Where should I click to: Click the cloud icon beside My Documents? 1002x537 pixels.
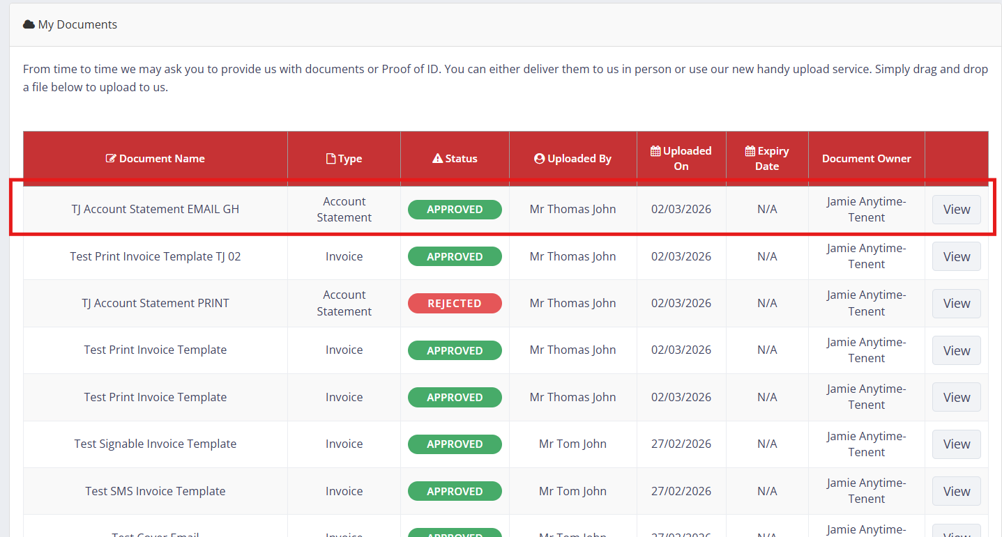click(x=29, y=24)
